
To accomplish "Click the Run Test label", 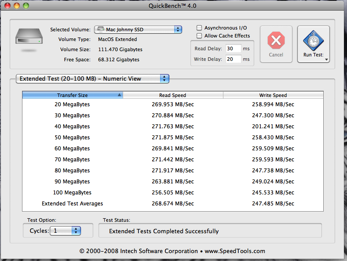I will [314, 55].
